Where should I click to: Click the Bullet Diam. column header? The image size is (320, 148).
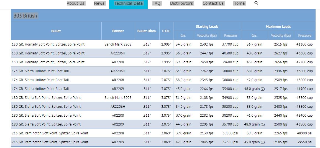147,31
